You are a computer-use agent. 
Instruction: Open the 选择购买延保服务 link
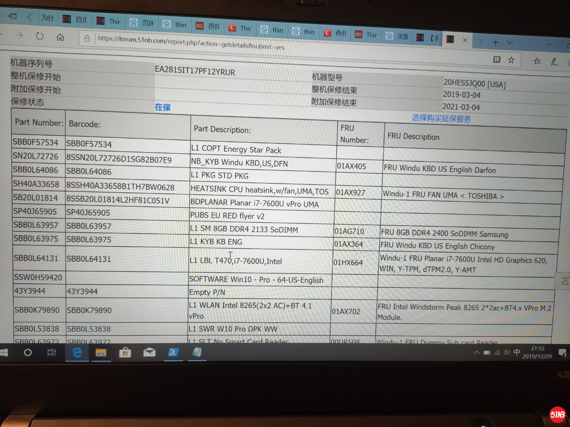pos(441,118)
